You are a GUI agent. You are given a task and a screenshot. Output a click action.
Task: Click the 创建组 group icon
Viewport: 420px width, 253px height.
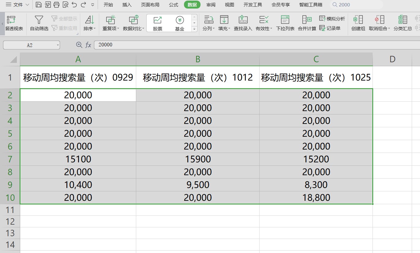point(358,20)
